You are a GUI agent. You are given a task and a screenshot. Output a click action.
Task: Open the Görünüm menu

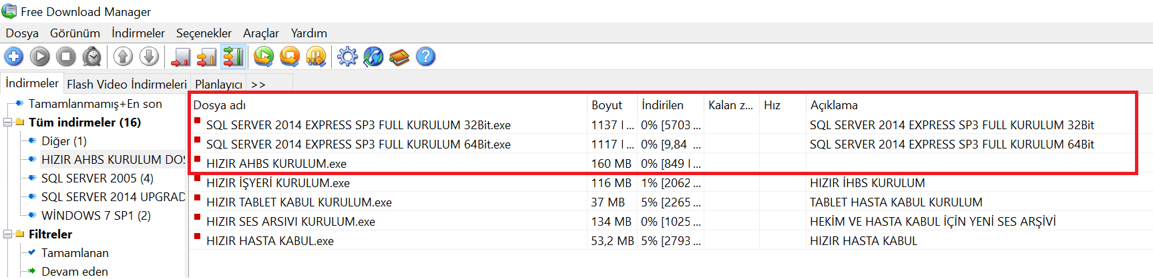point(75,33)
